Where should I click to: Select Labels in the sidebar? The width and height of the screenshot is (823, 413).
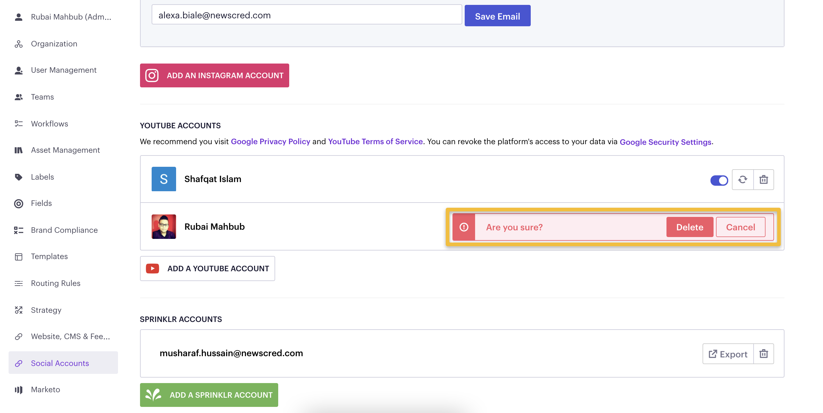coord(63,177)
